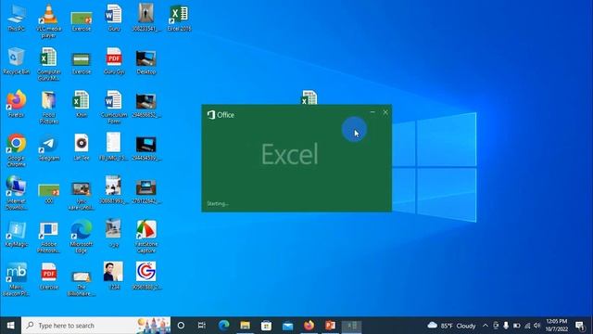The height and width of the screenshot is (334, 593).
Task: Select the Desktop image file icon
Action: (x=146, y=61)
